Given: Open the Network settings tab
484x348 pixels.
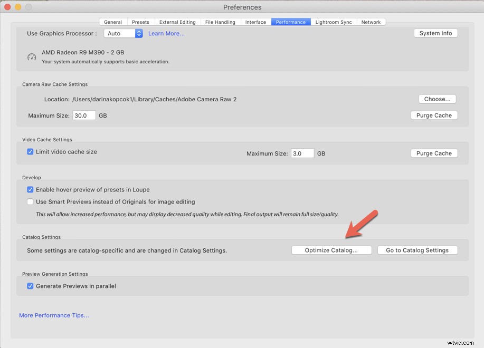Looking at the screenshot, I should coord(371,22).
